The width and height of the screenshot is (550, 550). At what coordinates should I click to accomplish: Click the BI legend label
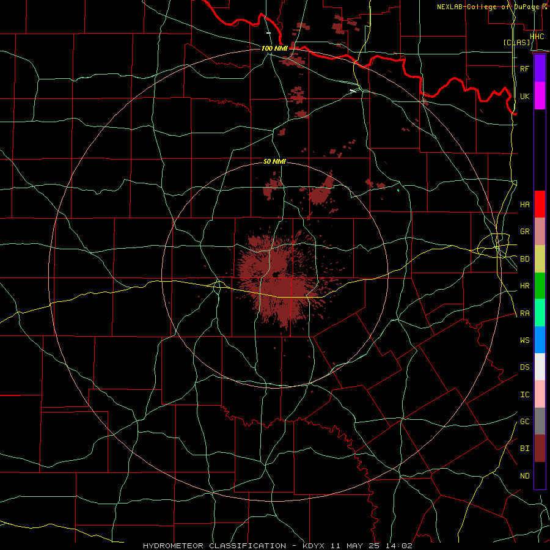click(x=524, y=449)
